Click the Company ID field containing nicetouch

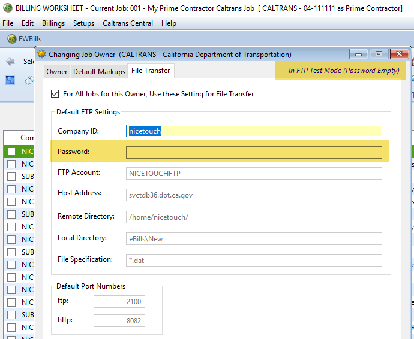coord(254,131)
